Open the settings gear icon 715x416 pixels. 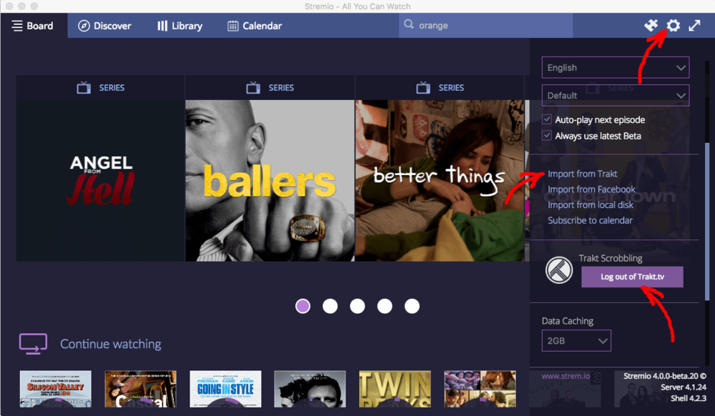tap(674, 26)
